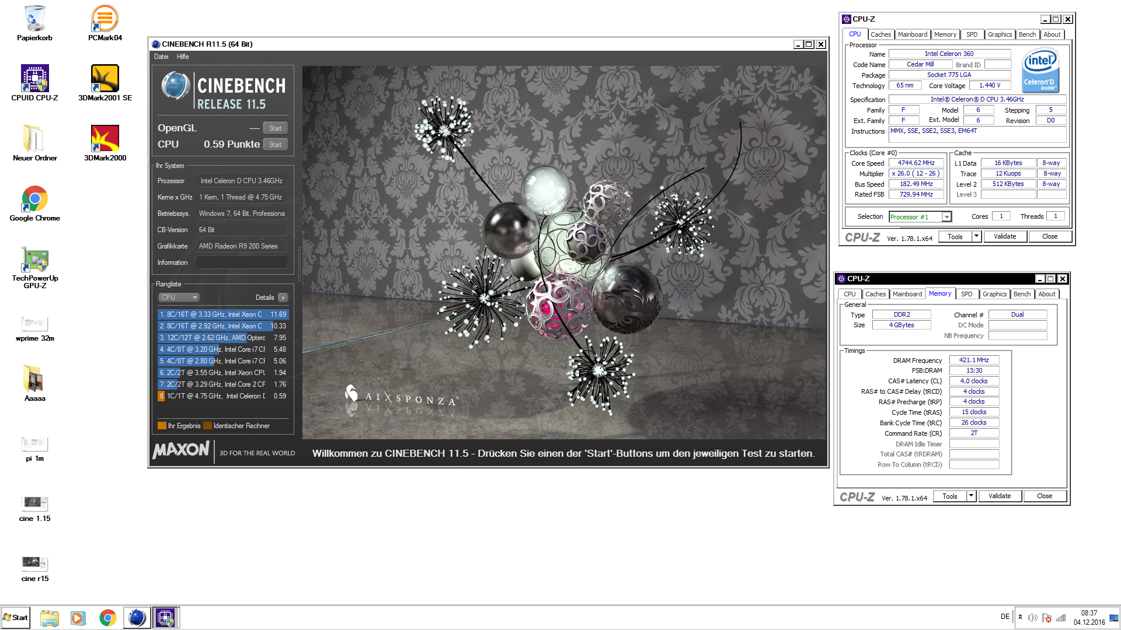Screen dimensions: 1121x630
Task: Open Windows Explorer from taskbar
Action: (x=50, y=618)
